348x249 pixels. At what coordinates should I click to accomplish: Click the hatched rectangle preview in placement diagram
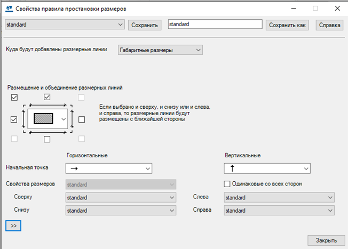pos(44,119)
